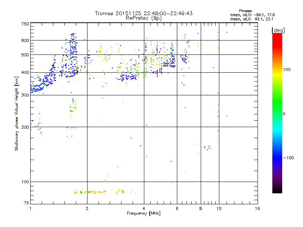Click the green point cluster near 270 km

click(73, 107)
